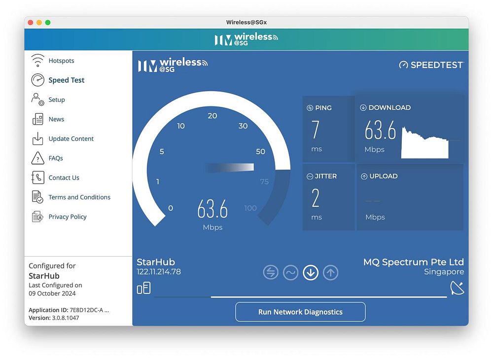Click the Speed Test gauge icon

tap(38, 80)
